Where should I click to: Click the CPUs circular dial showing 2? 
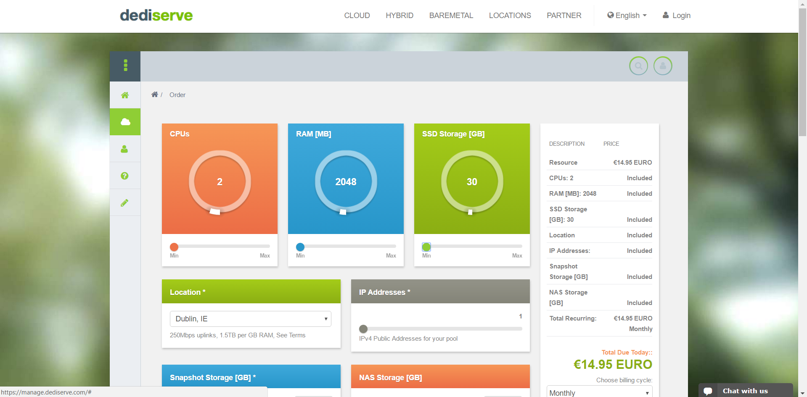pyautogui.click(x=220, y=181)
